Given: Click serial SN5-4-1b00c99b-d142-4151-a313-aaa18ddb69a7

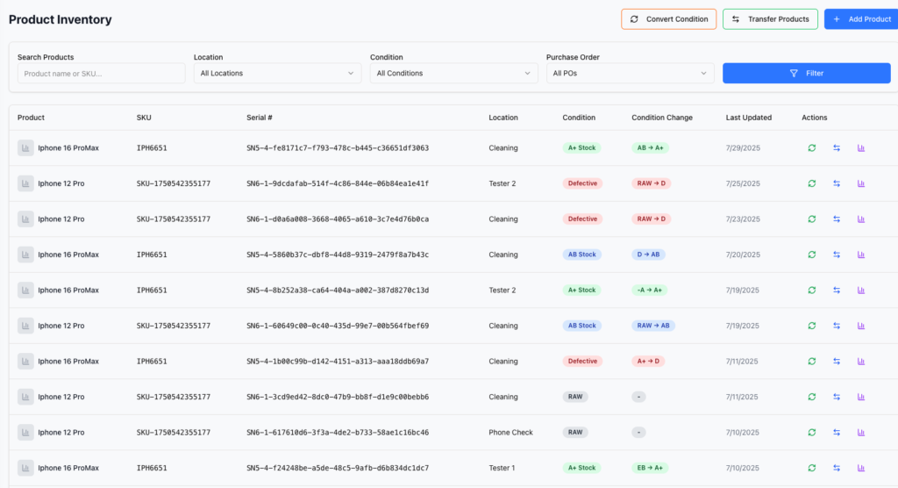Looking at the screenshot, I should click(338, 362).
